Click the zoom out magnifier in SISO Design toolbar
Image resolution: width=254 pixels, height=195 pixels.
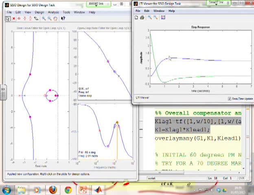pos(50,18)
